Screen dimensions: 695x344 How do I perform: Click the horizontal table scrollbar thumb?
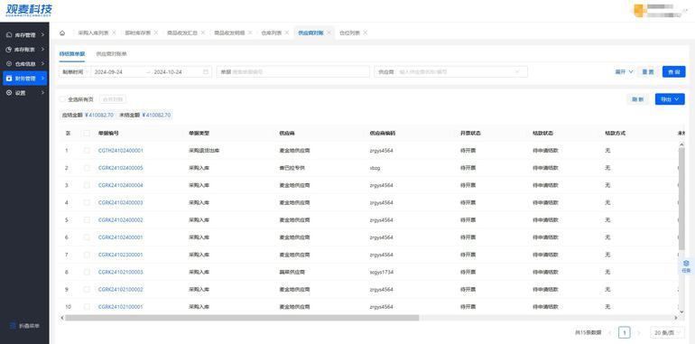click(x=242, y=318)
